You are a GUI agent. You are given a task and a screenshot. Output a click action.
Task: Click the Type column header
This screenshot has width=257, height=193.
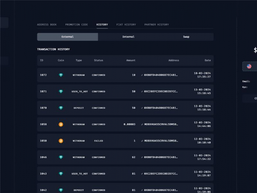79,60
